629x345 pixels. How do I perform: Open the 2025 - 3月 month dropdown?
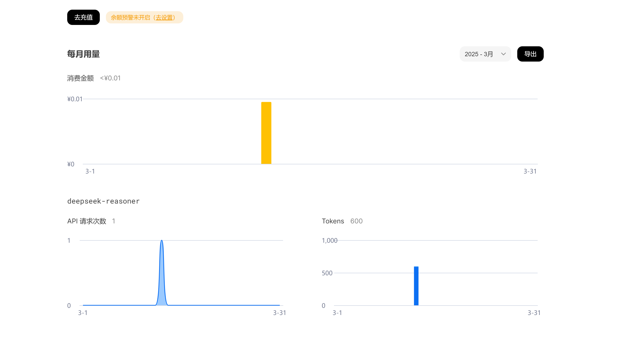pos(479,54)
